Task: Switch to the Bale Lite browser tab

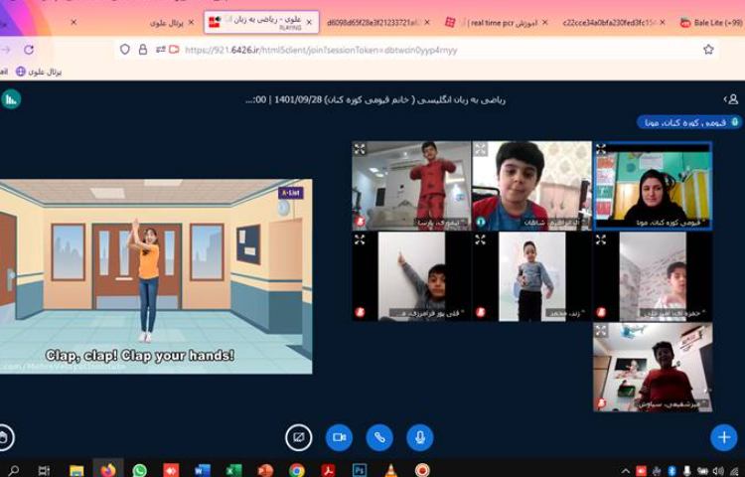Action: click(711, 22)
